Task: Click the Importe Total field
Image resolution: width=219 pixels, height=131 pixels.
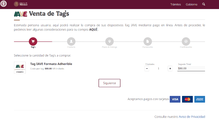Action: (191, 69)
